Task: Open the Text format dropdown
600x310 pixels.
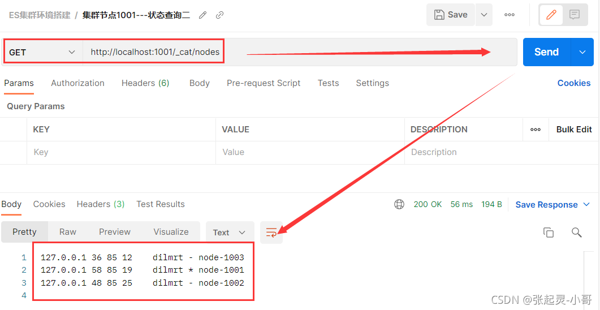Action: tap(230, 232)
